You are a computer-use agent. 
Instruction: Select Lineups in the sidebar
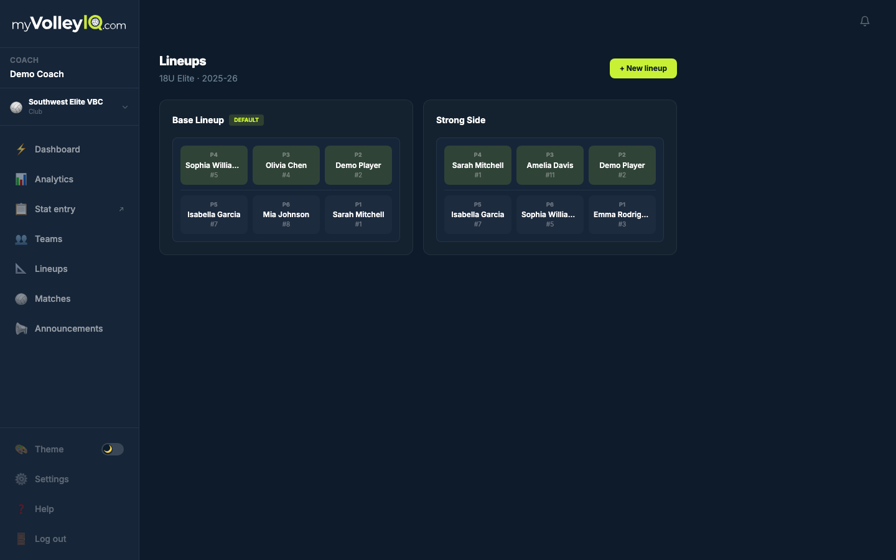(x=51, y=269)
